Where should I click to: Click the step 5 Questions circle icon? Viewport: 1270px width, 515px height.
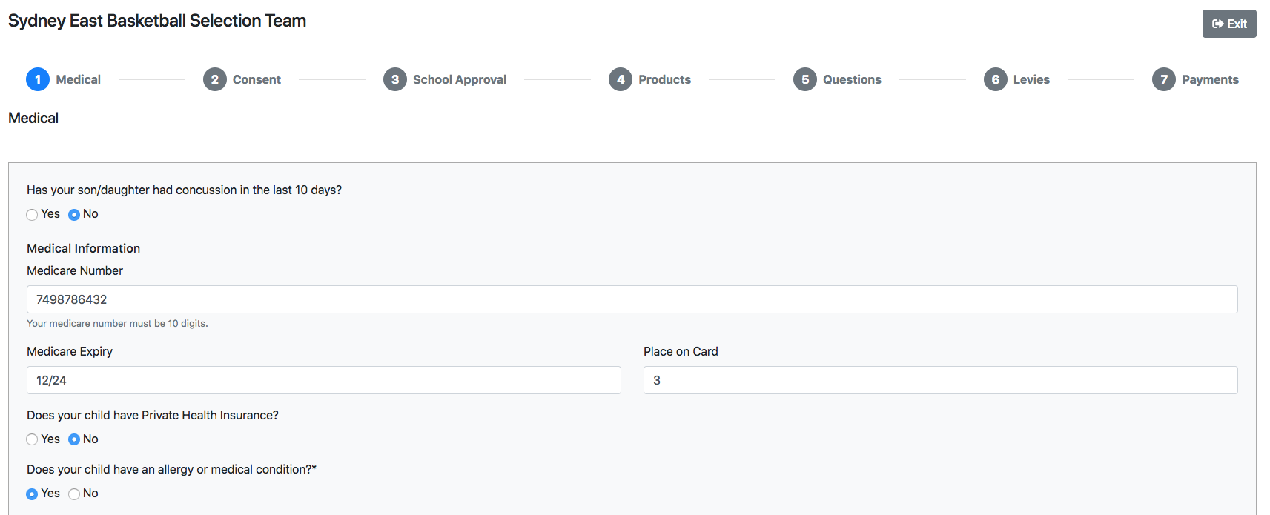(x=805, y=79)
